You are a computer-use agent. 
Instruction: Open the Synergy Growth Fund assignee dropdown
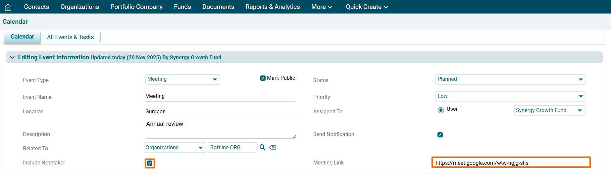[x=549, y=110]
